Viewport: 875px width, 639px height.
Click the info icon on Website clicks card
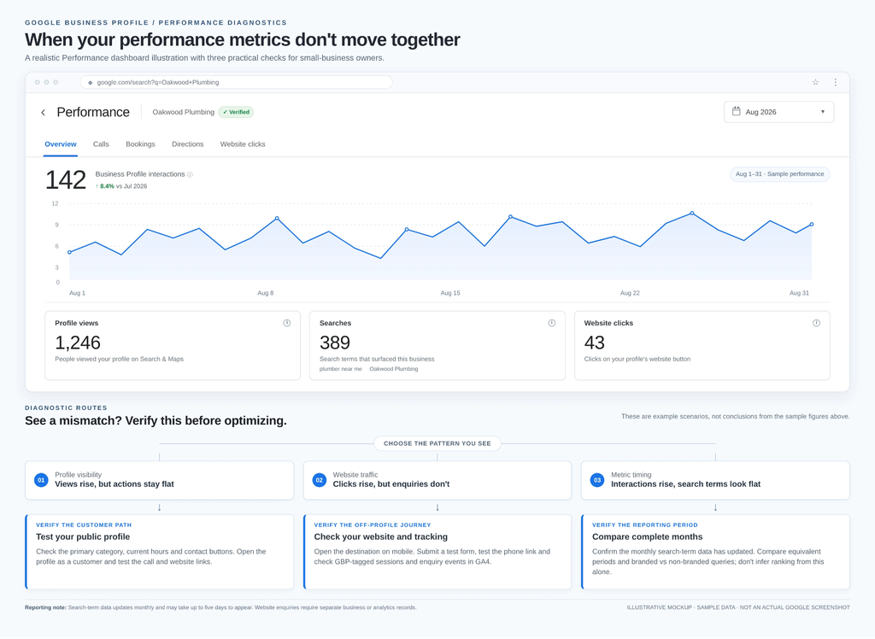click(x=816, y=323)
